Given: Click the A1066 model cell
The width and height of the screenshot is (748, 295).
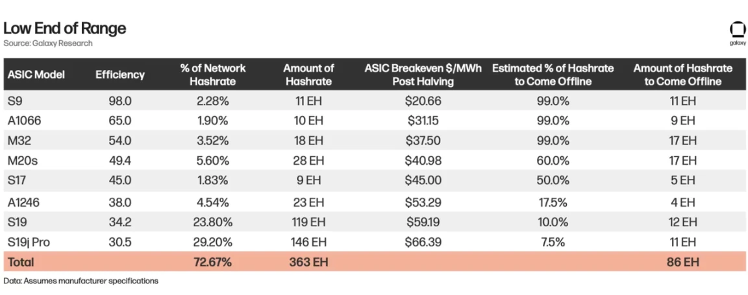Looking at the screenshot, I should 23,121.
